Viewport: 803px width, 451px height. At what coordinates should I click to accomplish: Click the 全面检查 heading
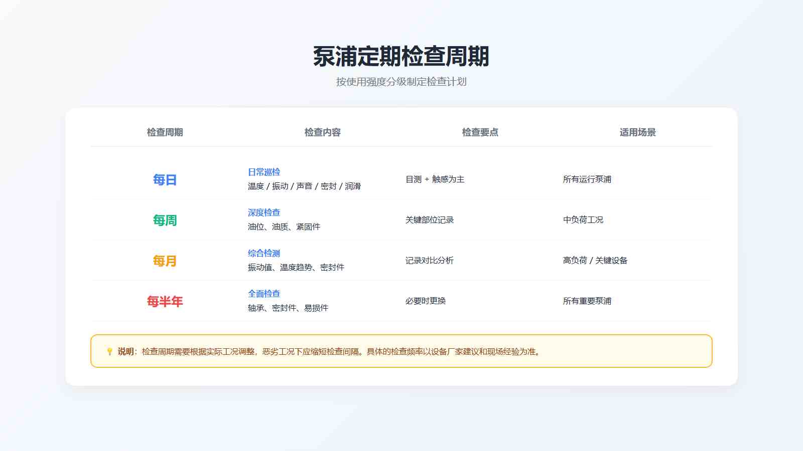(x=264, y=294)
